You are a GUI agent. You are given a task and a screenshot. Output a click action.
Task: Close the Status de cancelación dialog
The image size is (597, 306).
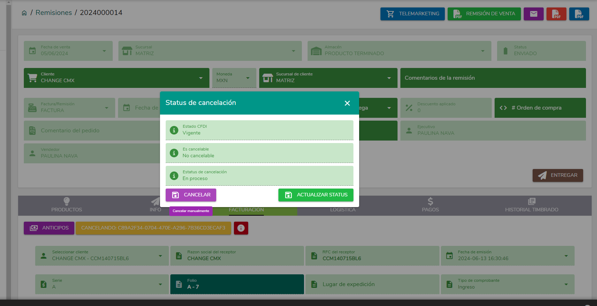point(347,103)
